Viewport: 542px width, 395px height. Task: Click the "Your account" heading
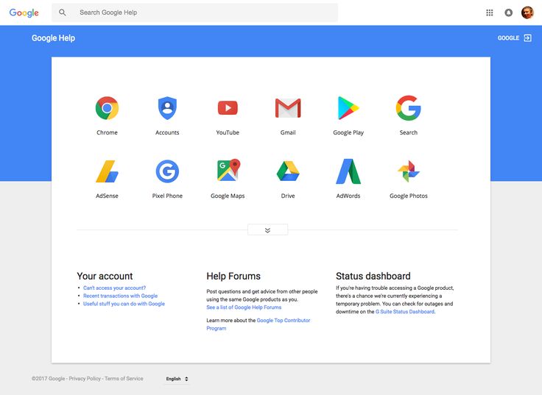pos(105,276)
